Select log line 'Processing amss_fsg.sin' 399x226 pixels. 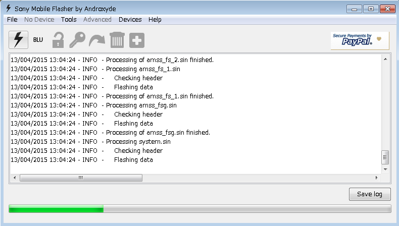point(93,105)
